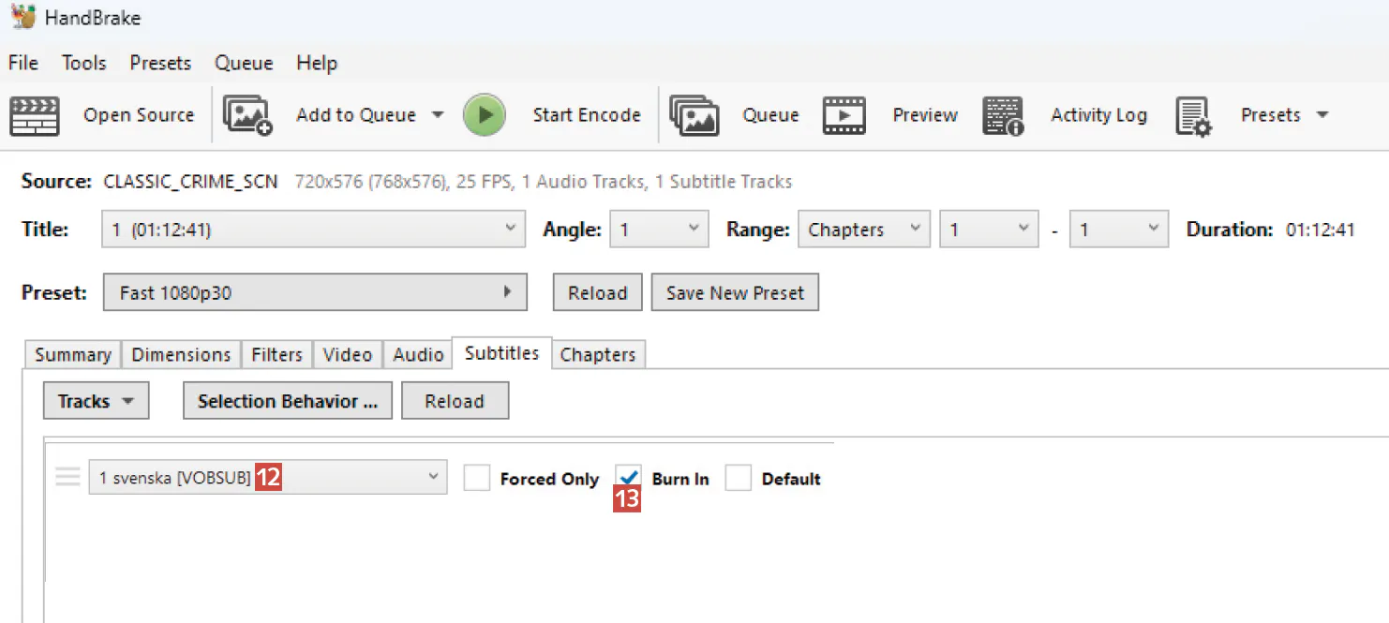Click the Save New Preset button

pyautogui.click(x=735, y=292)
